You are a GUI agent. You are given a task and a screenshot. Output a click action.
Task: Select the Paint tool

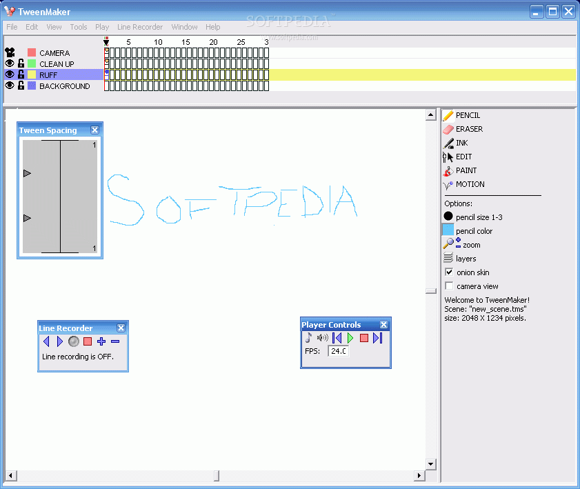point(459,170)
